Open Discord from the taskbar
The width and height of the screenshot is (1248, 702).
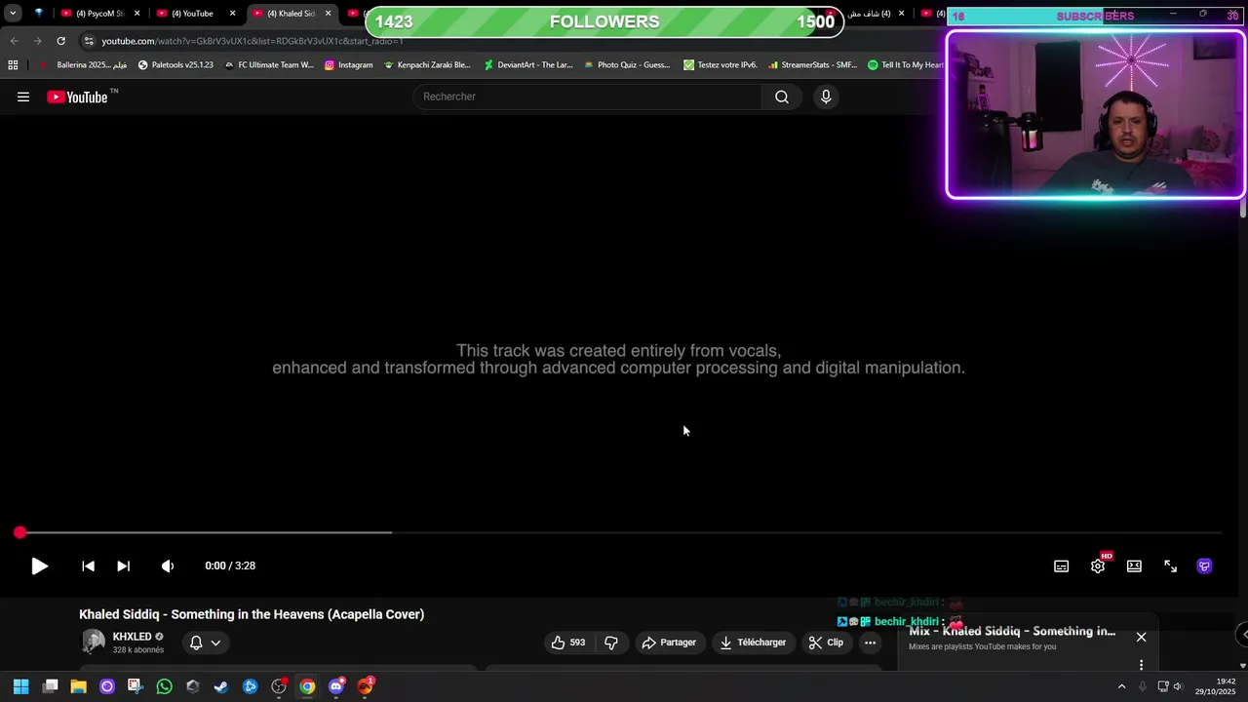336,686
